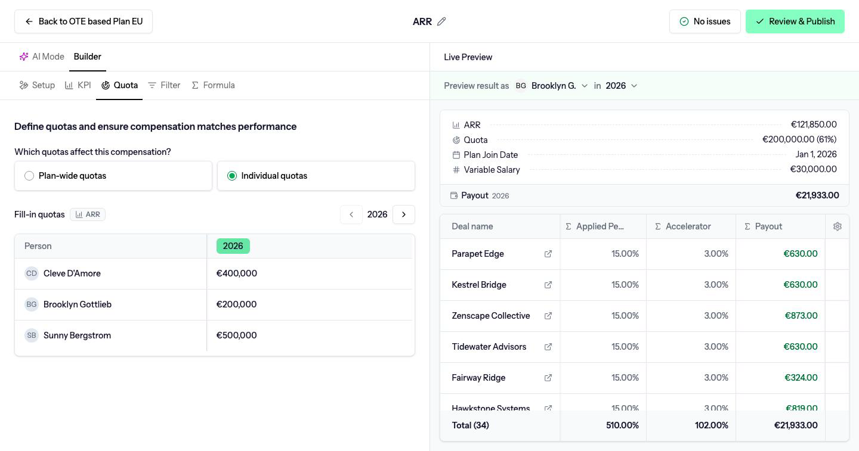Open the Formula tab

[x=213, y=85]
